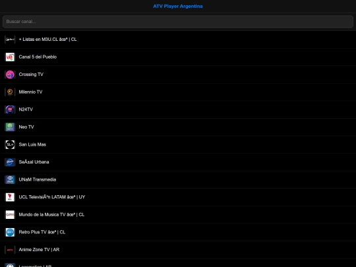
Task: Click the San Luis Mas SL+ logo
Action: click(x=10, y=144)
